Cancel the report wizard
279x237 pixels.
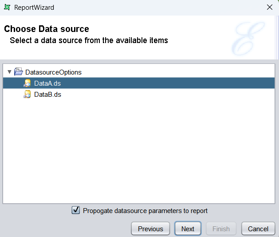(x=258, y=229)
